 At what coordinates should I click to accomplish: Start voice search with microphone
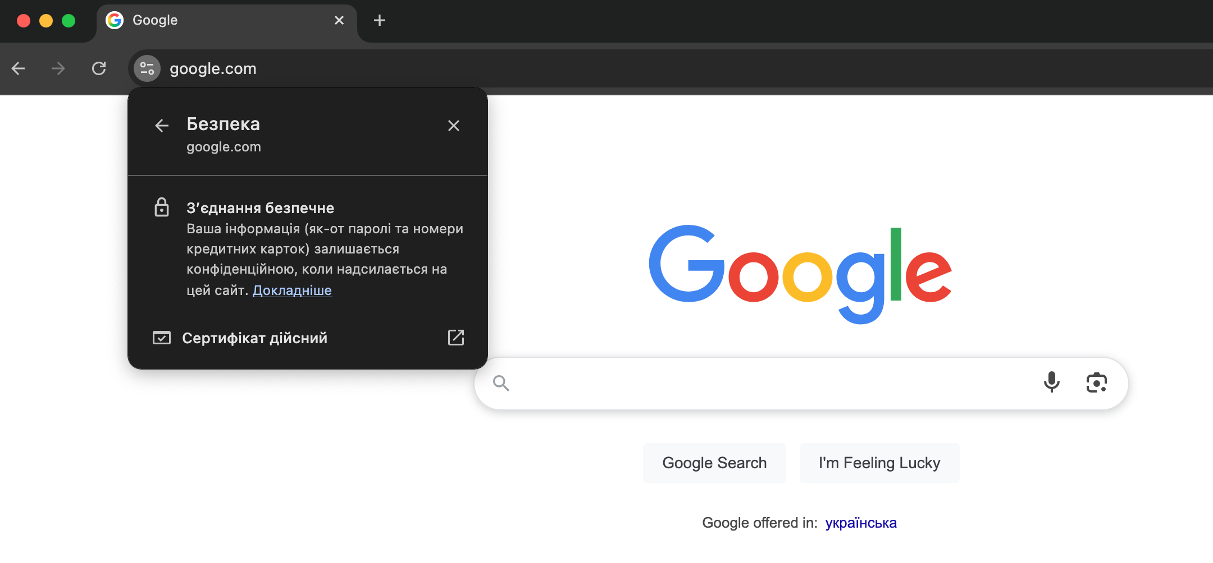coord(1051,383)
